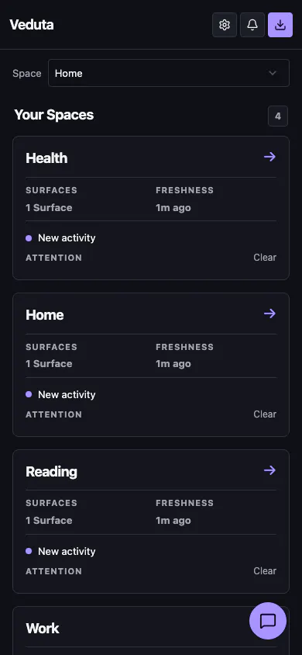Select the Reading card title
Screen dimensions: 302x655
pyautogui.click(x=52, y=472)
